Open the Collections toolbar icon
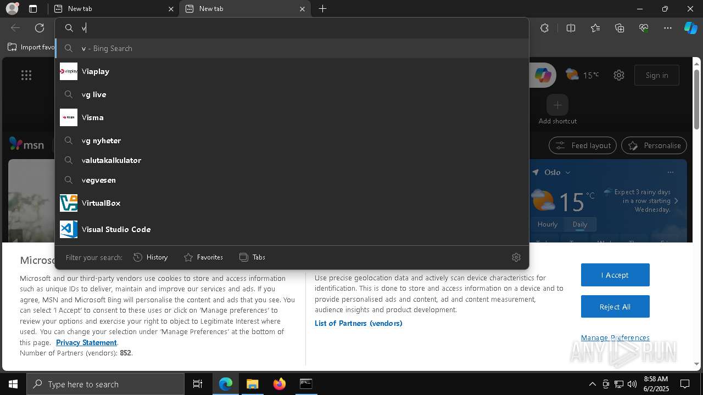The width and height of the screenshot is (703, 395). [620, 28]
